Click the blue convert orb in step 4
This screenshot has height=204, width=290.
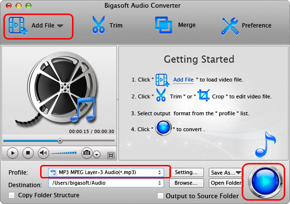pos(163,128)
